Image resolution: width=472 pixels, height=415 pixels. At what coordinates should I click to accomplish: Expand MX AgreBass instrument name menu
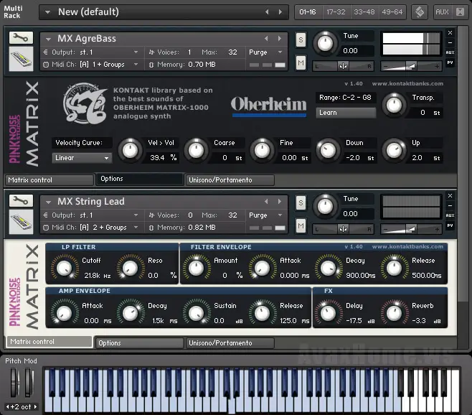coord(48,39)
